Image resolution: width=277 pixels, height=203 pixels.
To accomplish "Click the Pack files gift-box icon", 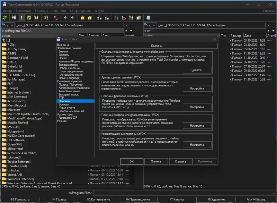I will coord(83,17).
